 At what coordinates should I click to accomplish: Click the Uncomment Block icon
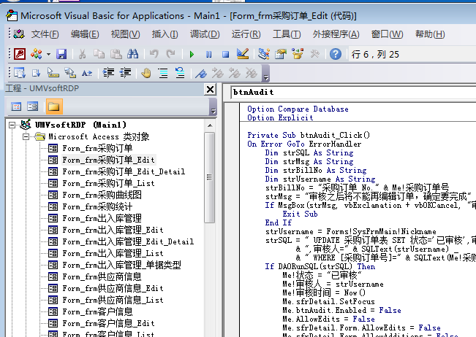(180, 73)
